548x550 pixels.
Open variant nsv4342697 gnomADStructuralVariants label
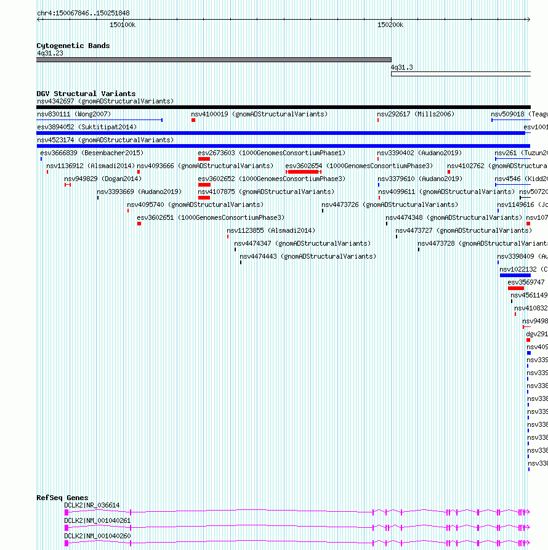[x=105, y=101]
